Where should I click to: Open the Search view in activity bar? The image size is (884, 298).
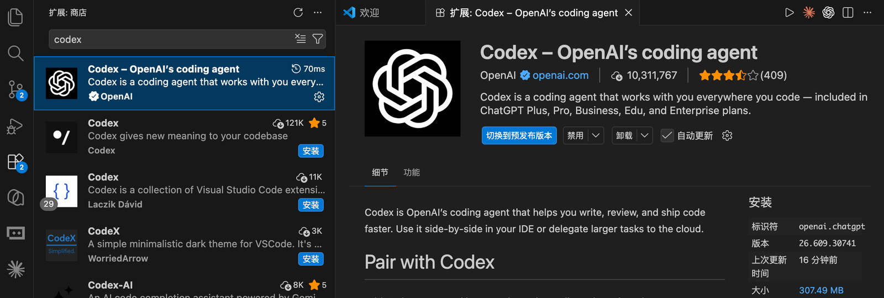pyautogui.click(x=15, y=53)
